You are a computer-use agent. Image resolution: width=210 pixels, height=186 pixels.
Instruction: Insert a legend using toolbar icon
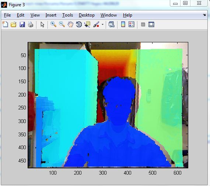pos(132,25)
